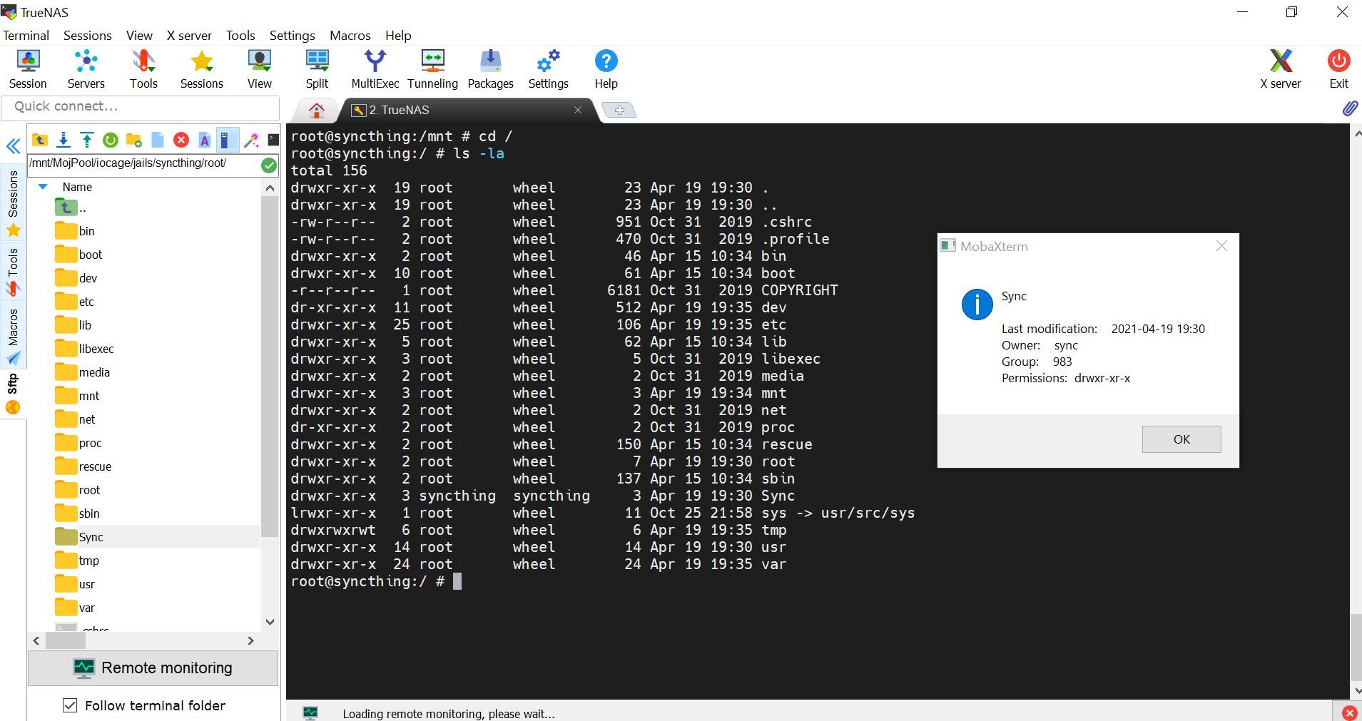Open terminal at current SFTP folder
This screenshot has height=721, width=1362.
coord(273,140)
